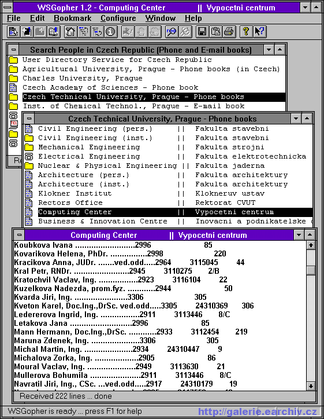Click 'WSGopher is ready' status bar text
The image size is (324, 419).
(75, 411)
